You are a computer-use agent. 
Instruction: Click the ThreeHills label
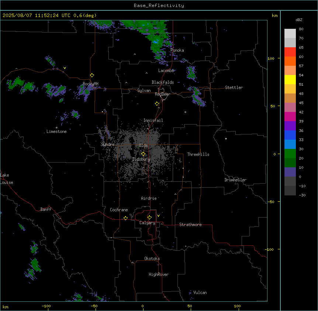tap(198, 154)
